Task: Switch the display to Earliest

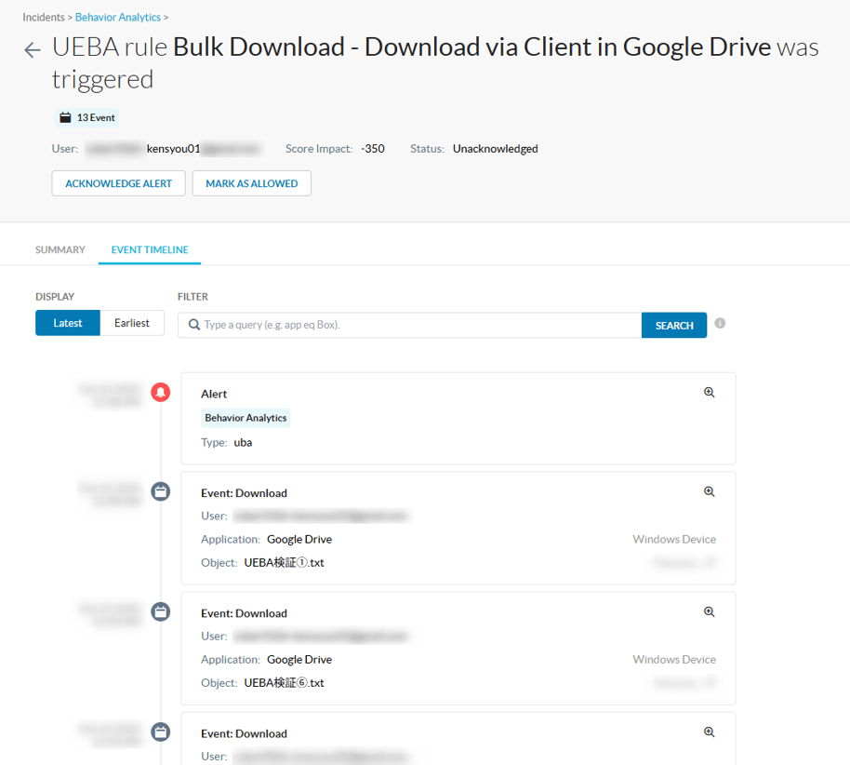Action: coord(131,322)
